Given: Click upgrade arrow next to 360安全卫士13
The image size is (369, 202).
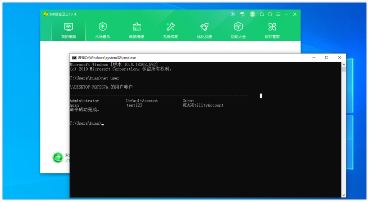Looking at the screenshot, I should click(x=75, y=14).
